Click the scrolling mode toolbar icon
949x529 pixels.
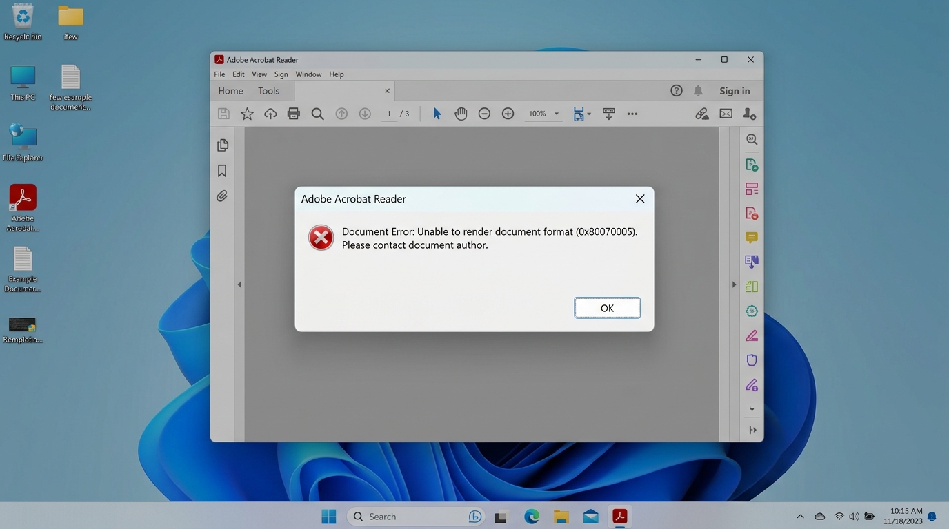608,114
